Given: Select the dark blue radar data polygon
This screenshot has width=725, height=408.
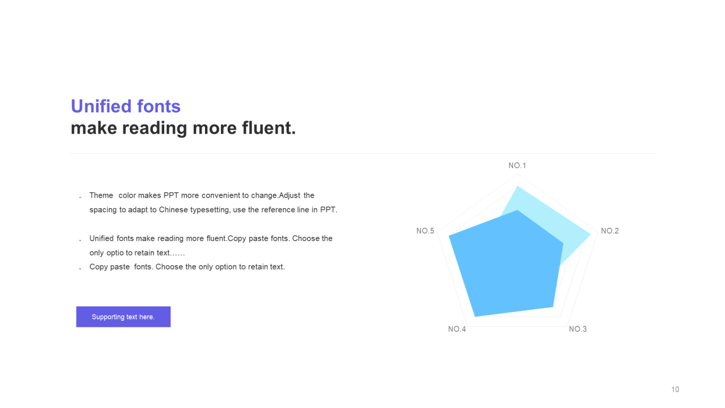Looking at the screenshot, I should pos(504,266).
